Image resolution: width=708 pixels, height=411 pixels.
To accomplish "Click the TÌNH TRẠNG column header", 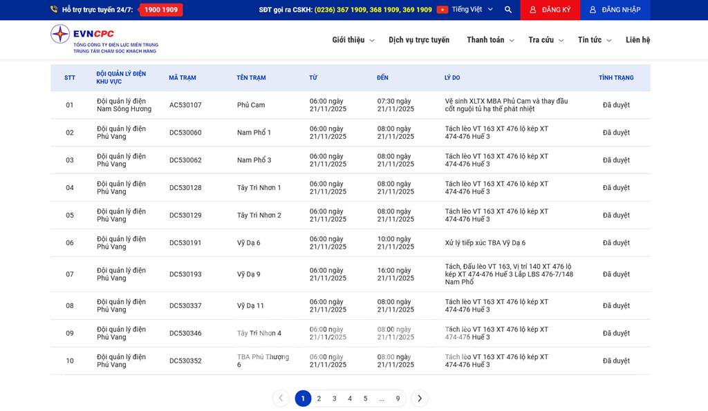I will tap(616, 78).
